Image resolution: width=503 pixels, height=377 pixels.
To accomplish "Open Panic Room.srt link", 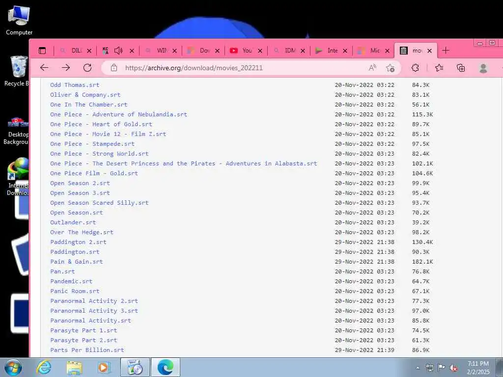I will [75, 291].
